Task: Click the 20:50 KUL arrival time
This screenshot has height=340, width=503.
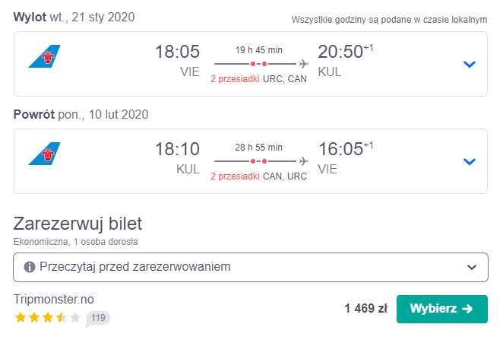Action: click(346, 61)
